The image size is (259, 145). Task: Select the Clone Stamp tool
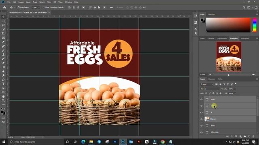tap(3, 55)
